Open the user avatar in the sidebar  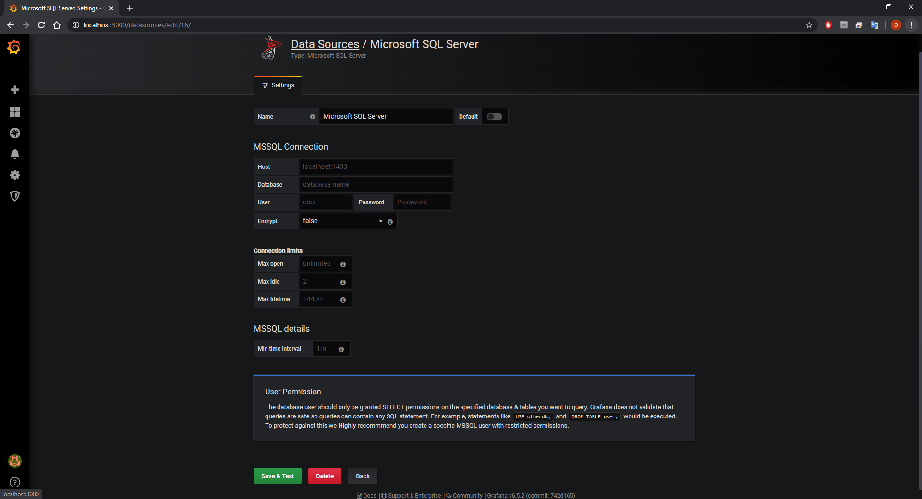tap(15, 461)
